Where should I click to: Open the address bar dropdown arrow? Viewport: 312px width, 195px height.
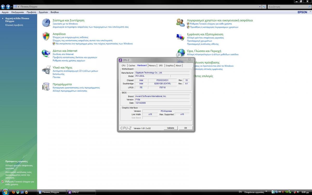tap(260, 7)
